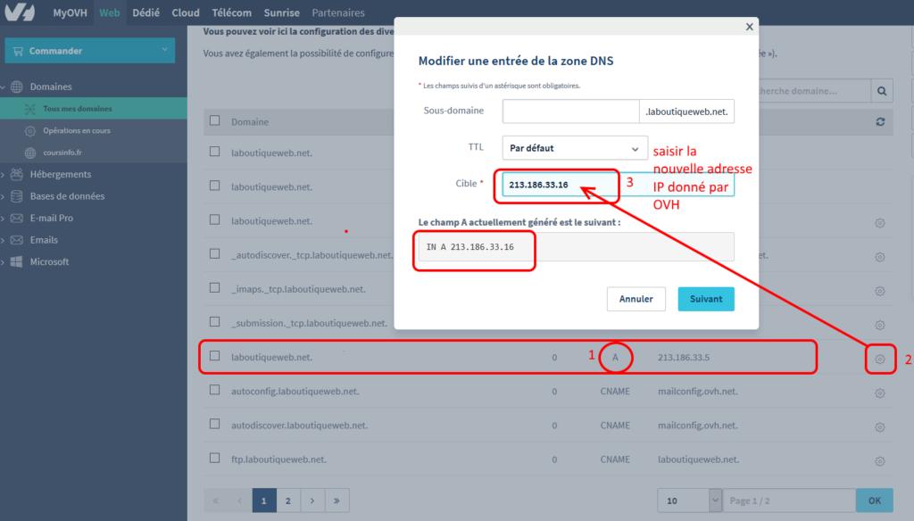This screenshot has width=914, height=521.
Task: Click the globe icon next to Domaines
Action: 16,87
